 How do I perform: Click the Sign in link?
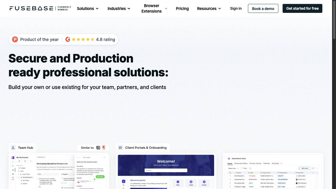click(x=236, y=8)
